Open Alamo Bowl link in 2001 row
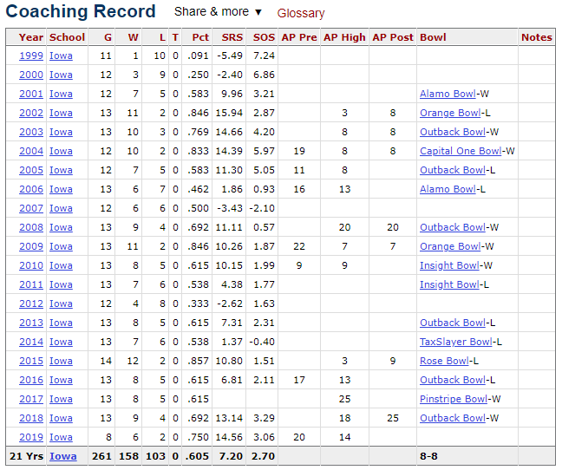This screenshot has width=562, height=470. [448, 94]
